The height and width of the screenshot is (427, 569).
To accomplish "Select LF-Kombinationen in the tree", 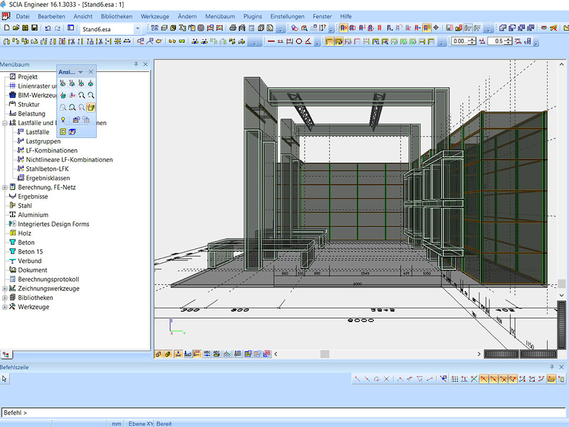I will (x=52, y=151).
